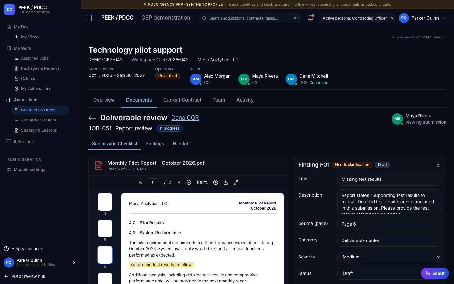Click the page number input box
This screenshot has height=284, width=454.
(153, 182)
